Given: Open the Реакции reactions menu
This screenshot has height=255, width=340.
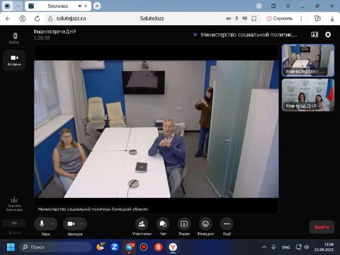Looking at the screenshot, I should pos(205,224).
